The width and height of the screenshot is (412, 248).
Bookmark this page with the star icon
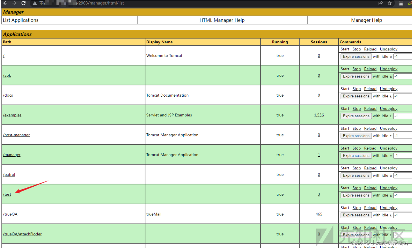(x=390, y=3)
